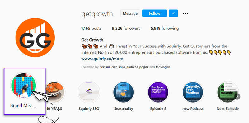Screen dimensions: 249x123
Task: Open nertanlucian's profile from followed by
Action: [109, 67]
